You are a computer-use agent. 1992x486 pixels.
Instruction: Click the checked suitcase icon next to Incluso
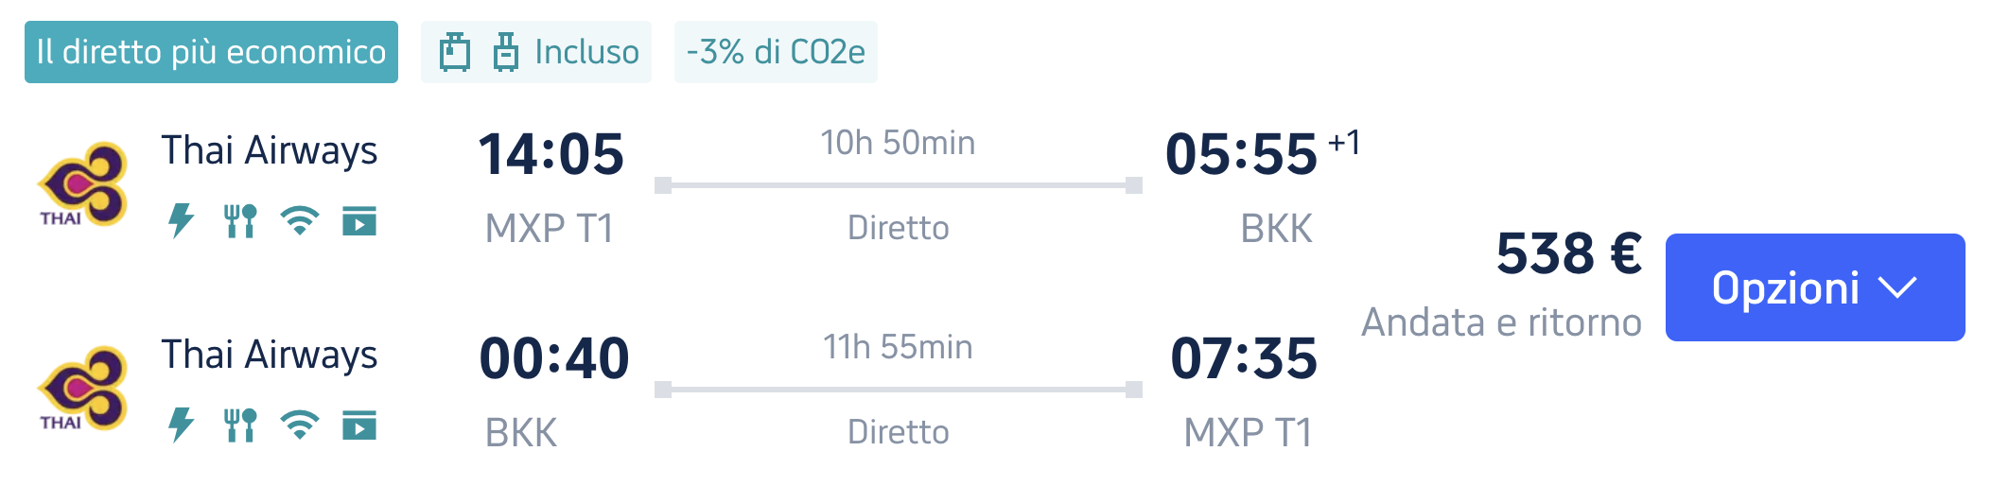[506, 52]
